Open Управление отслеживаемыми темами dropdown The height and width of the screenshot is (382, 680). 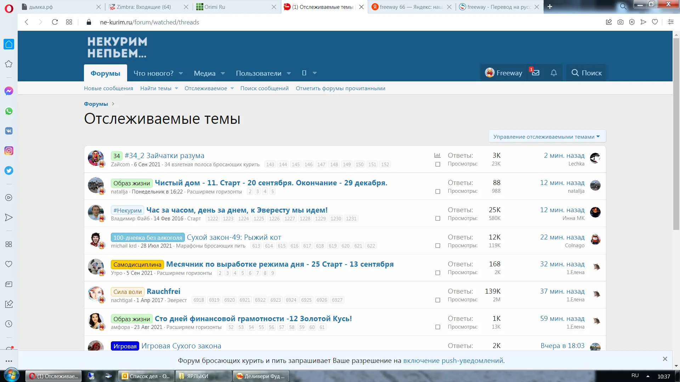click(546, 136)
